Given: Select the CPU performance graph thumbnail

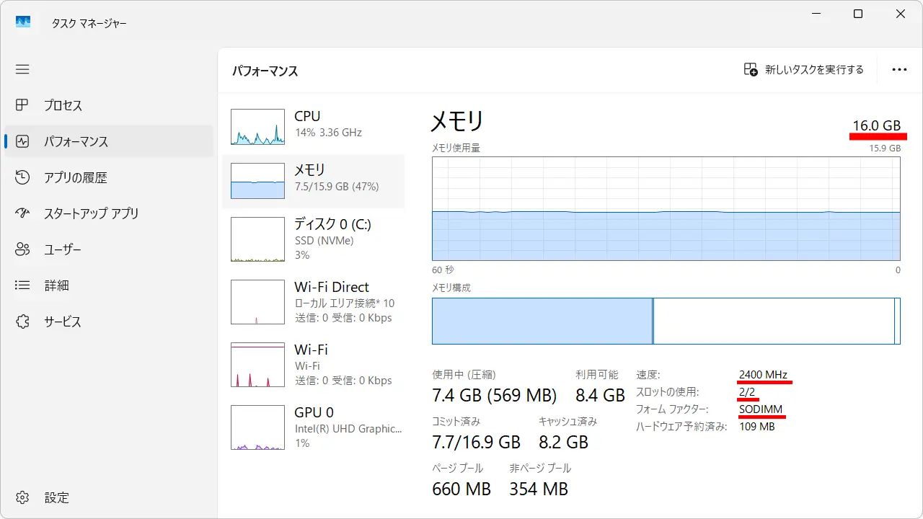Looking at the screenshot, I should click(x=257, y=127).
